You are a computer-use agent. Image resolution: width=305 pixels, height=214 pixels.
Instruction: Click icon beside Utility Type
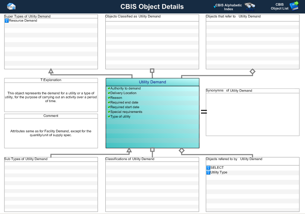click(208, 172)
